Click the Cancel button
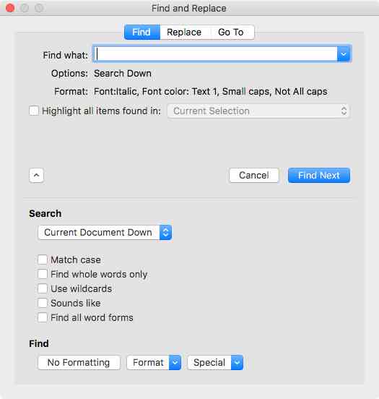Viewport: 379px width, 399px height. tap(254, 176)
